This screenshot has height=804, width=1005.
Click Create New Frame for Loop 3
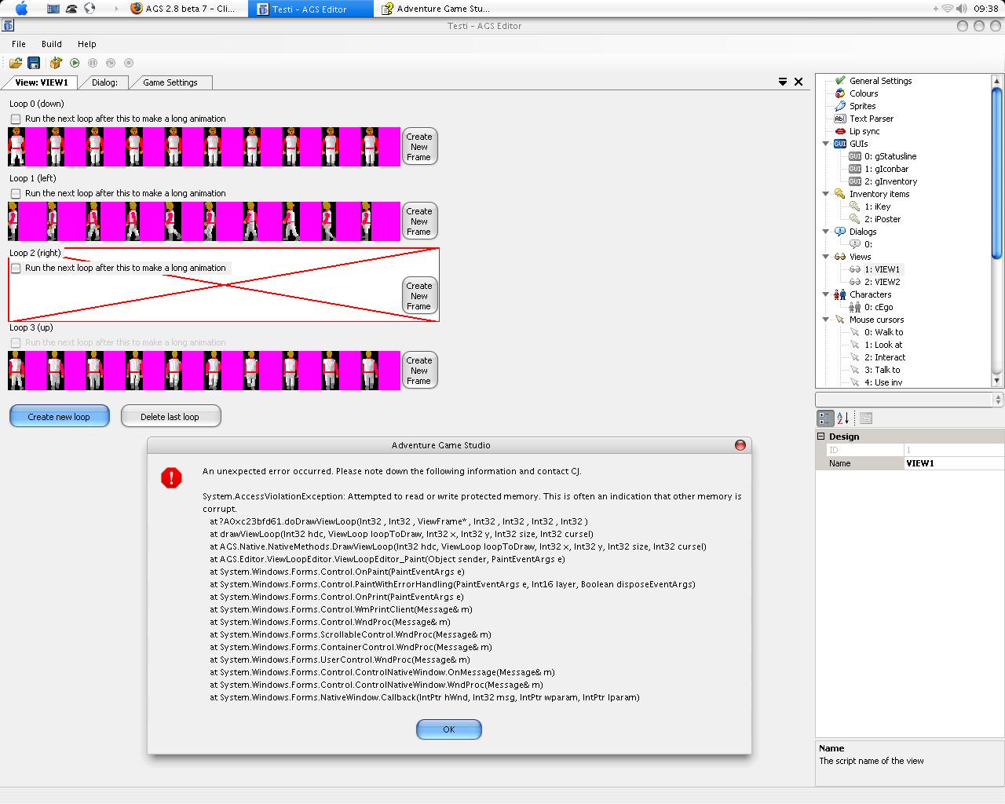point(419,371)
